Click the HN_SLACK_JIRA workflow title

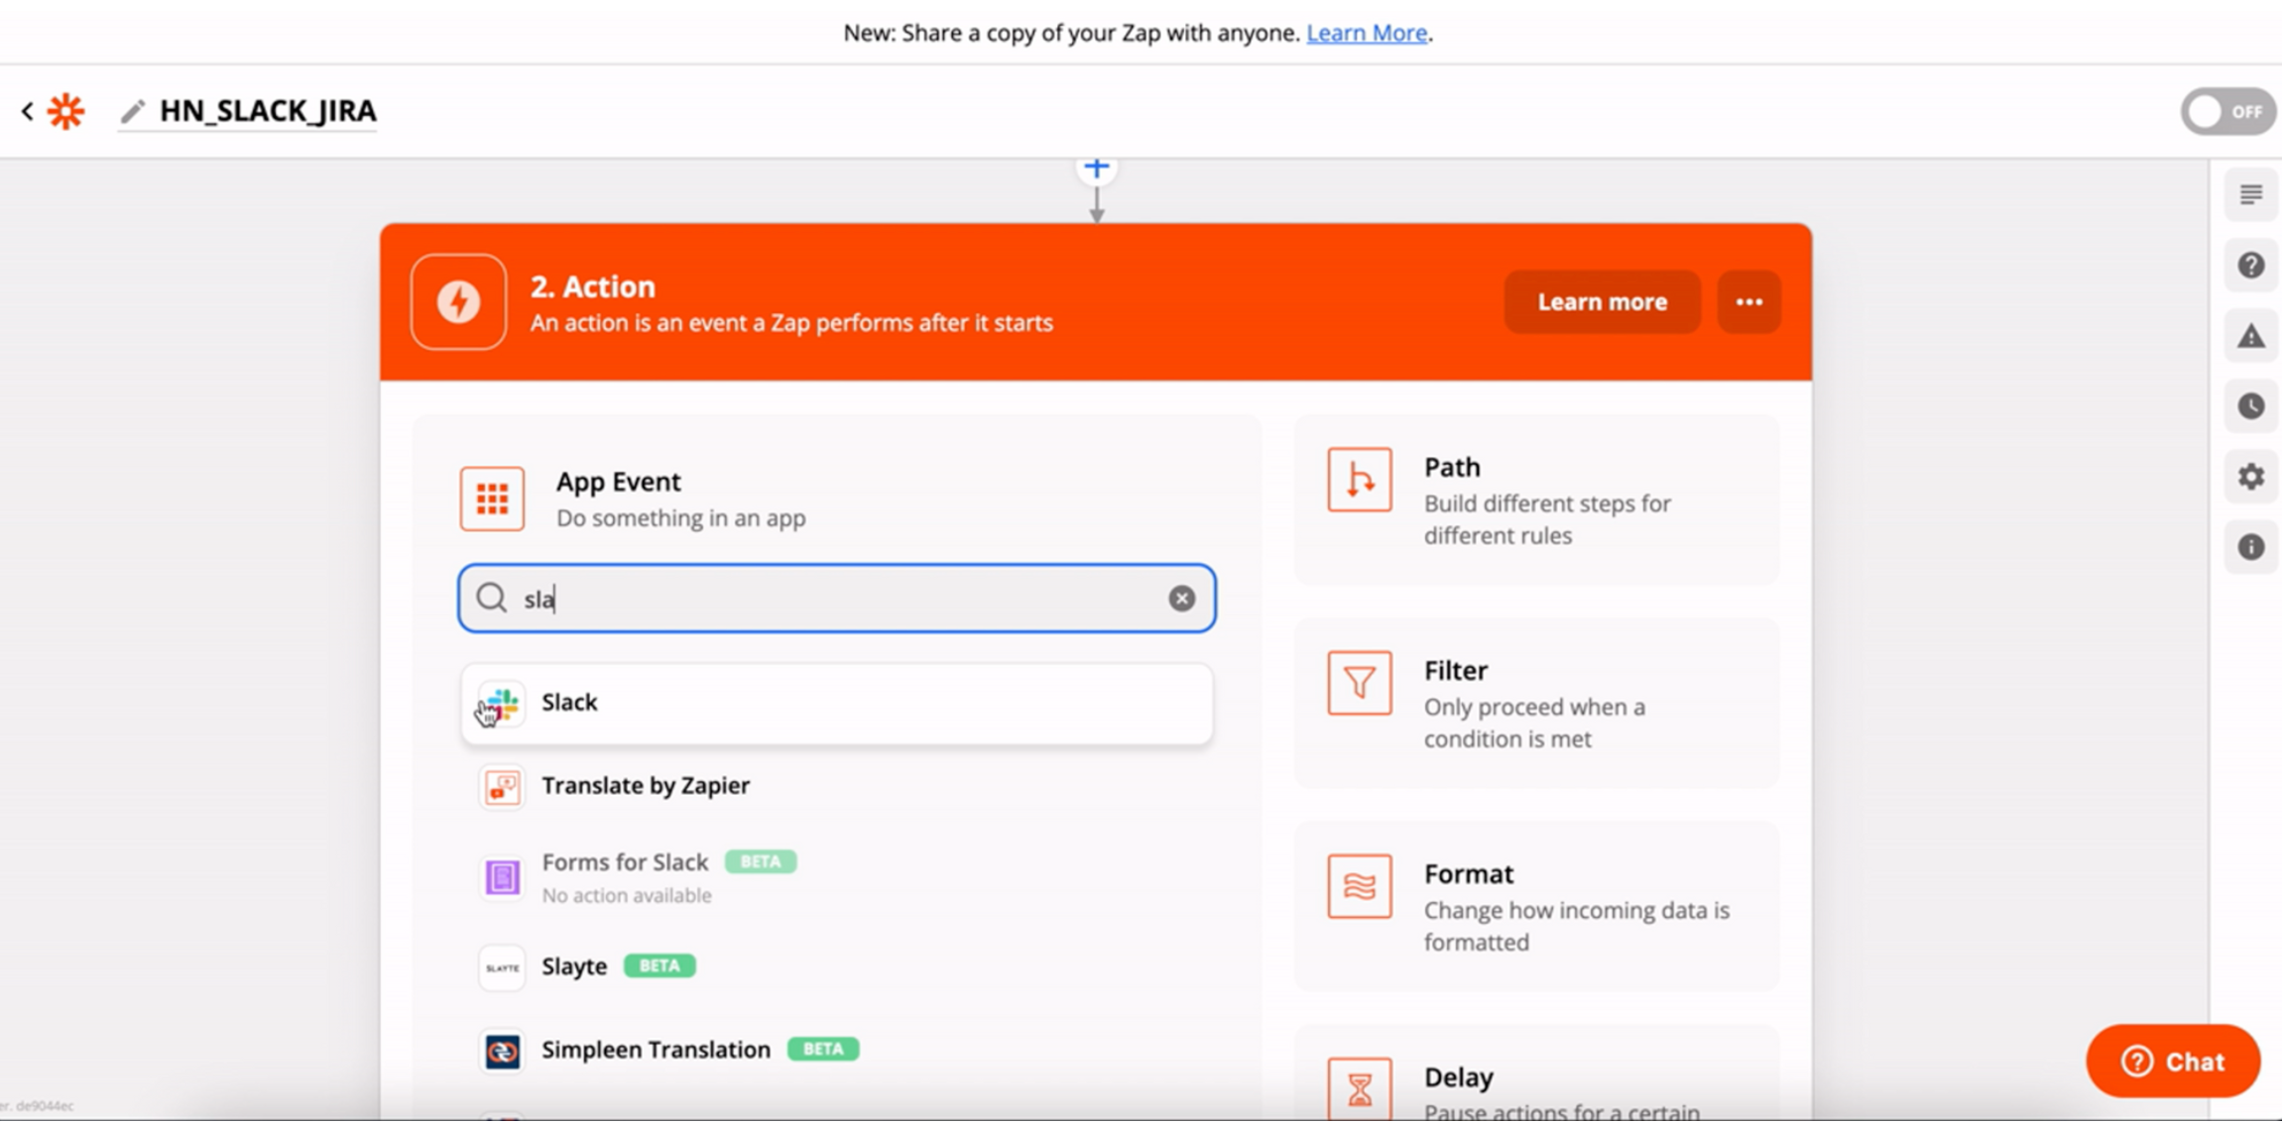[268, 111]
